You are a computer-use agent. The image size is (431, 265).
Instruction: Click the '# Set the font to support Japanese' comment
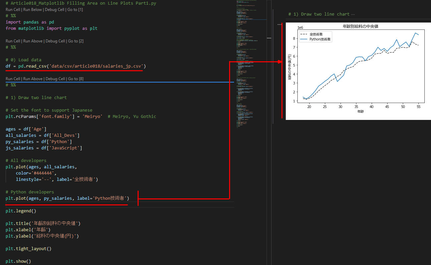coord(49,110)
